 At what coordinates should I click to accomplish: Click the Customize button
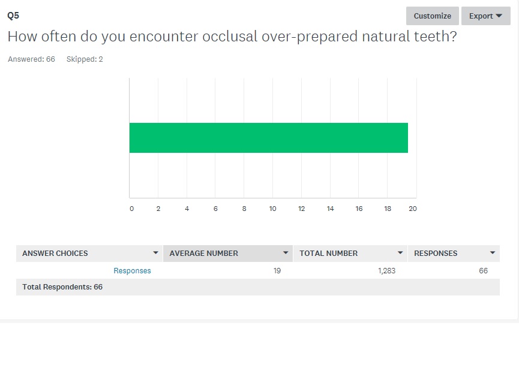pos(432,16)
